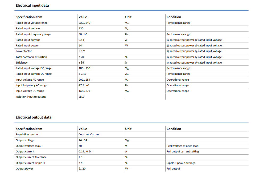Click the 0.11 rated input current value
The image size is (263, 173).
tap(81, 40)
